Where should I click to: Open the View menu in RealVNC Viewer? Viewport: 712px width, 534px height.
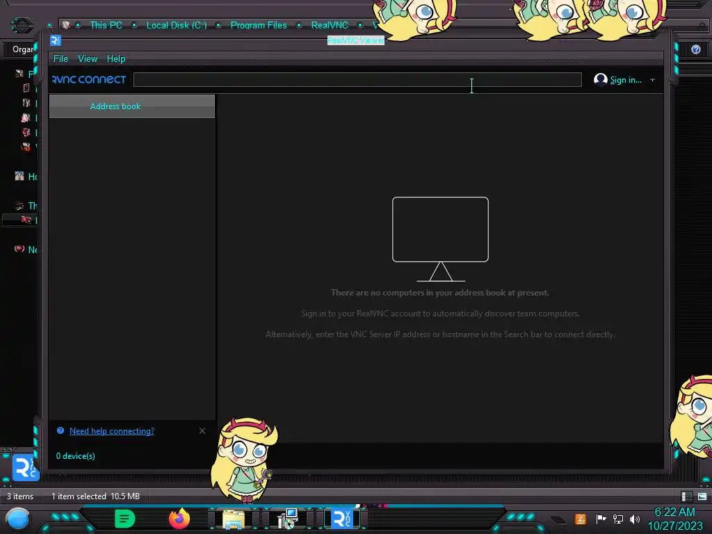pos(87,58)
